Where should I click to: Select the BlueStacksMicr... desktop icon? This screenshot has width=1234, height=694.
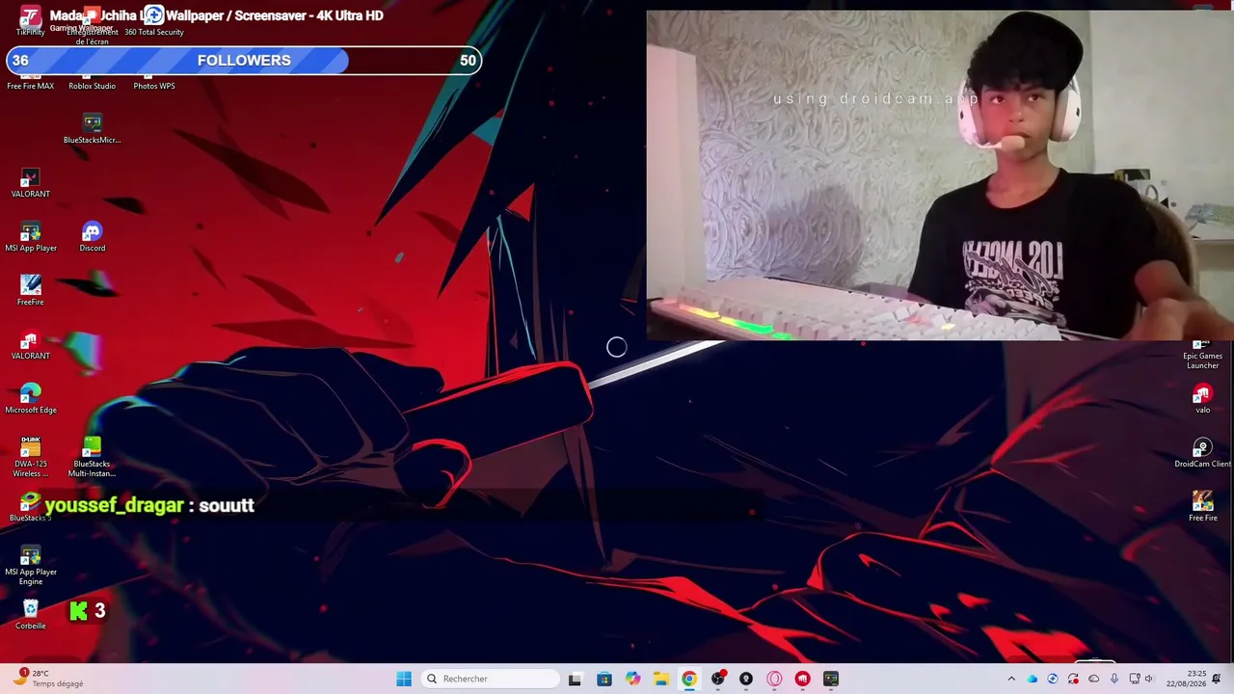pos(92,130)
